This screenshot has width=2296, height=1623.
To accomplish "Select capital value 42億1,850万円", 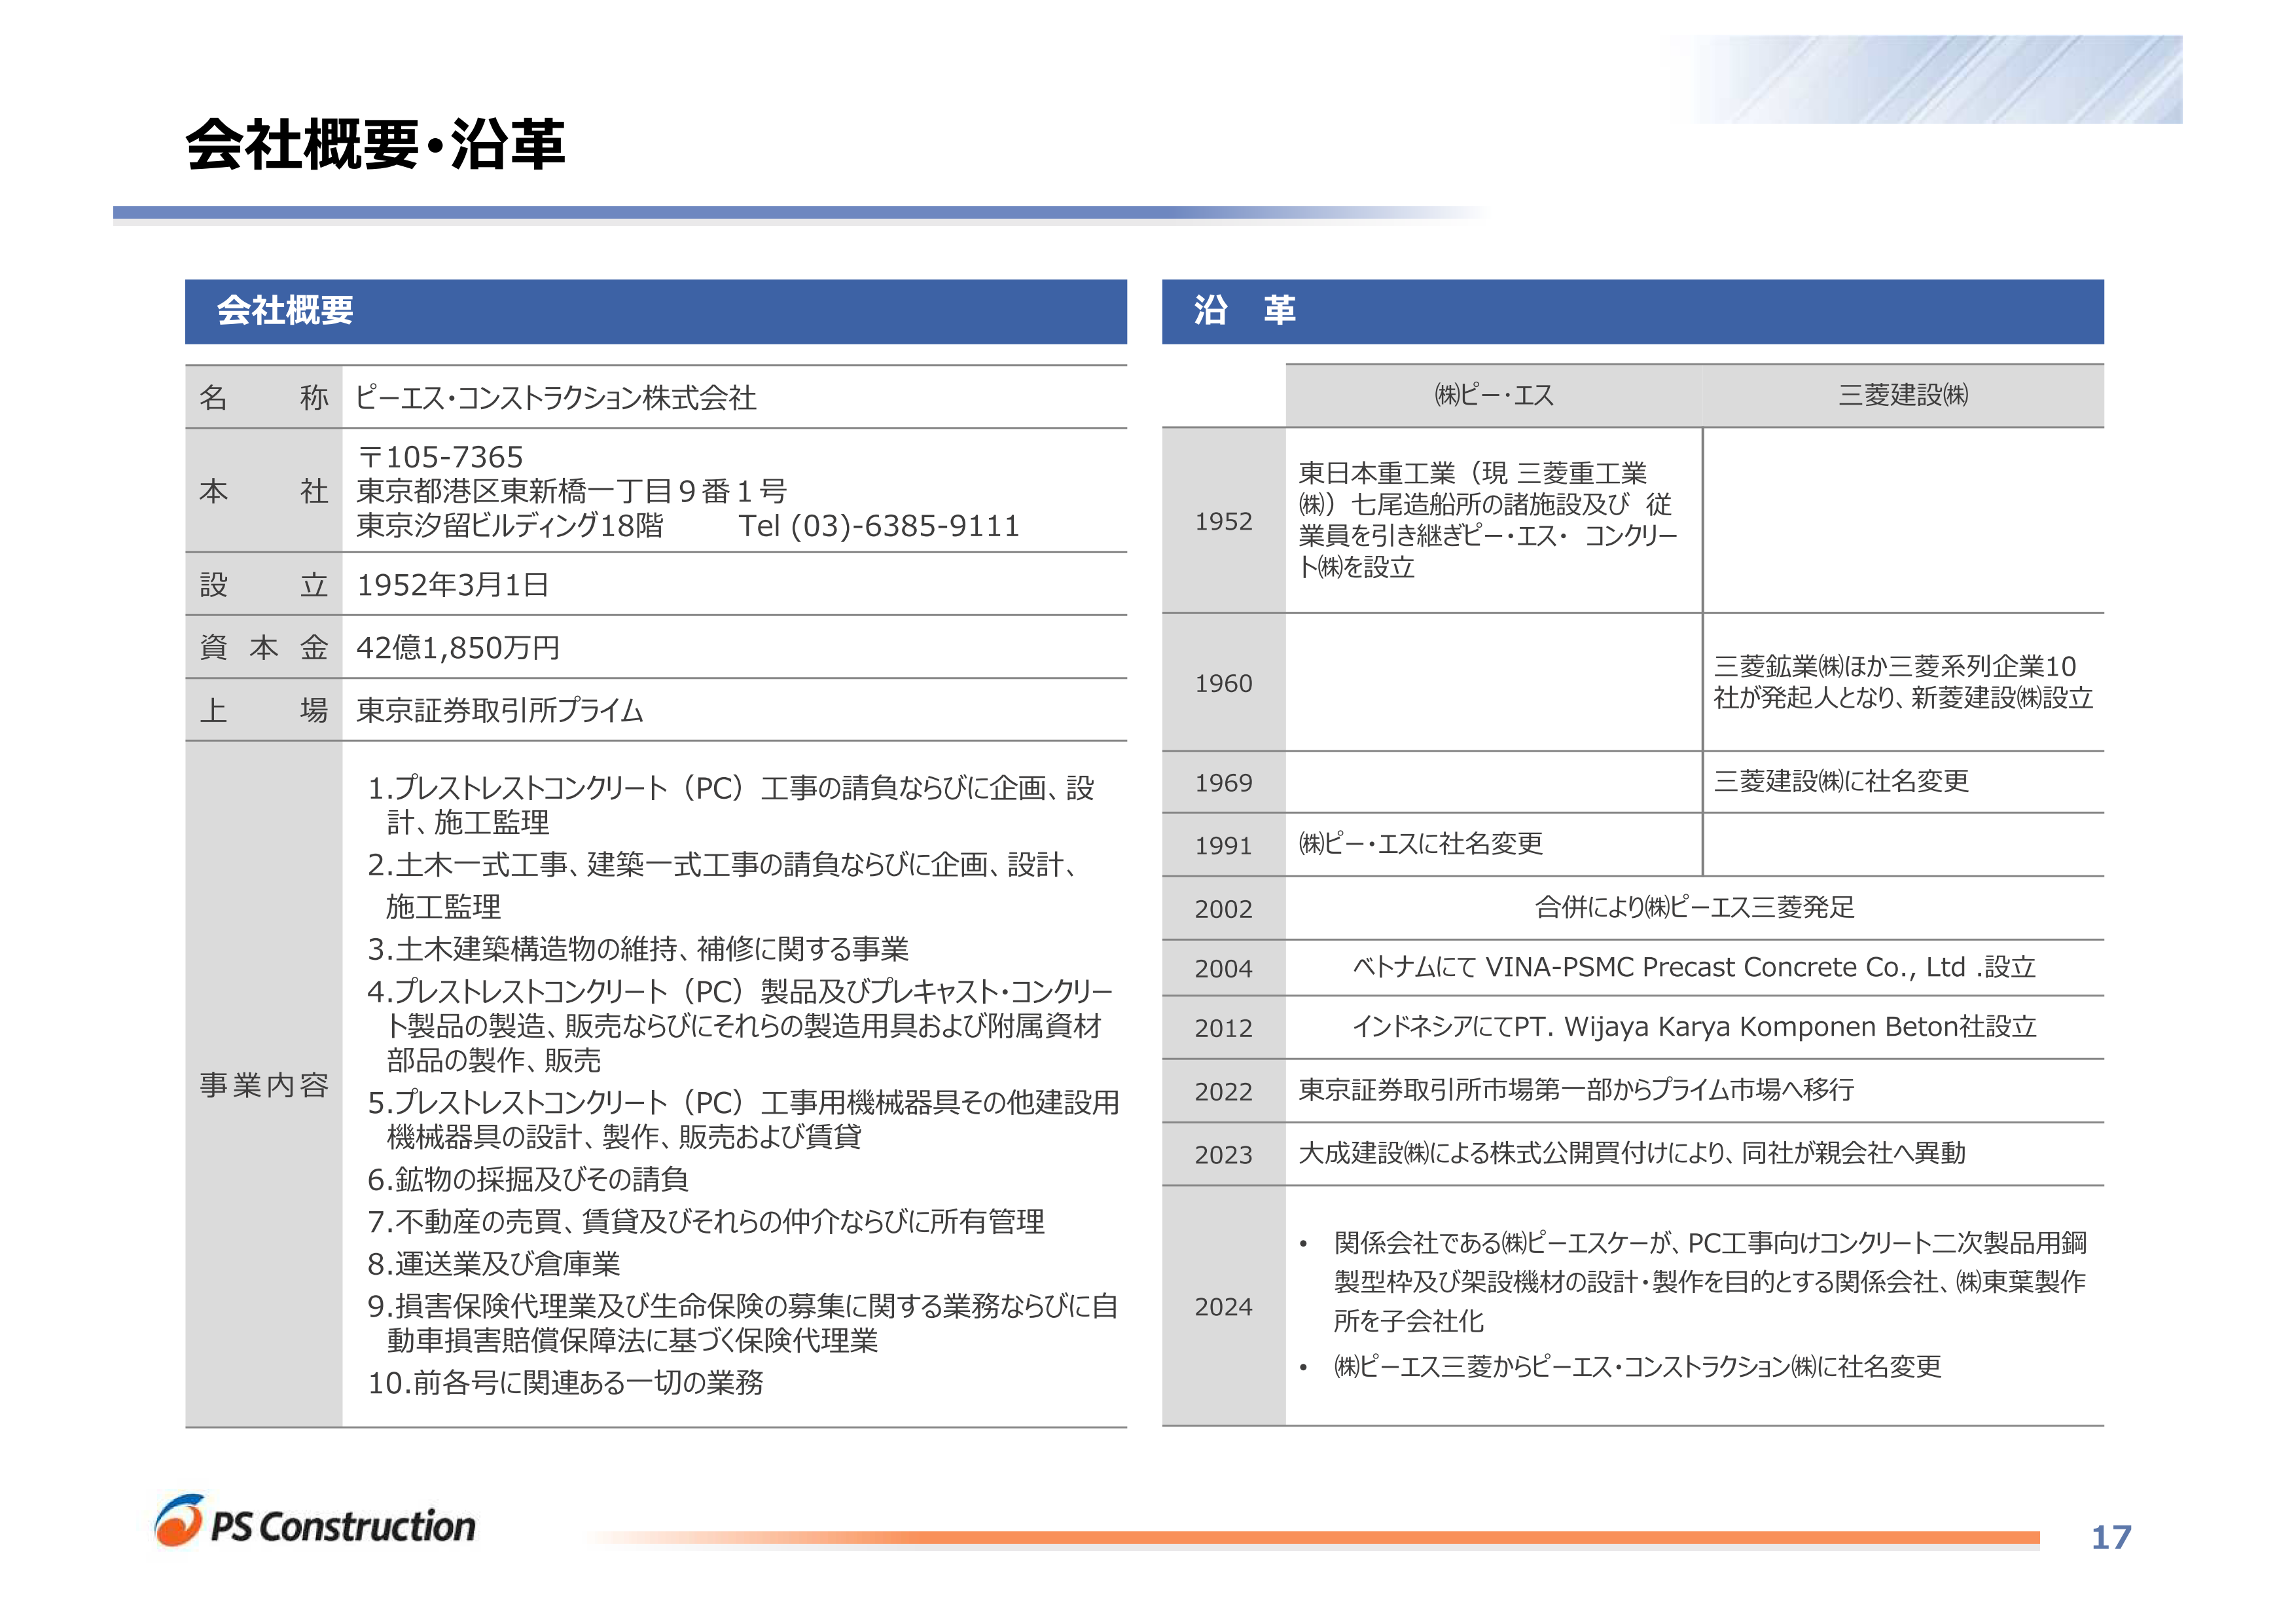I will coord(458,648).
